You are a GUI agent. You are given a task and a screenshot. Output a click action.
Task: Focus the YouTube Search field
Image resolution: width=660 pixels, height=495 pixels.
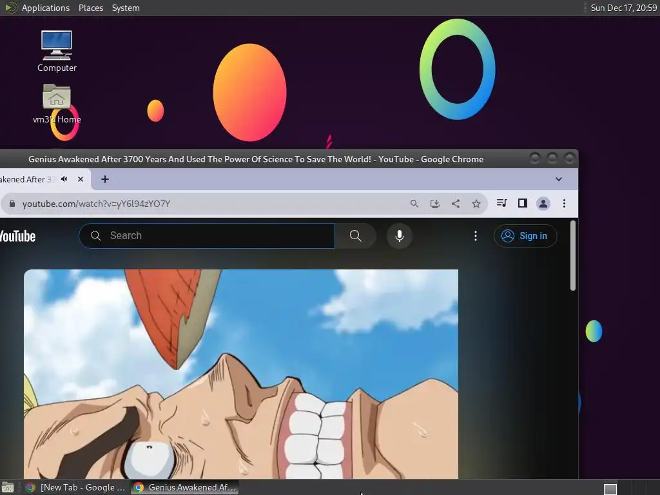(207, 236)
